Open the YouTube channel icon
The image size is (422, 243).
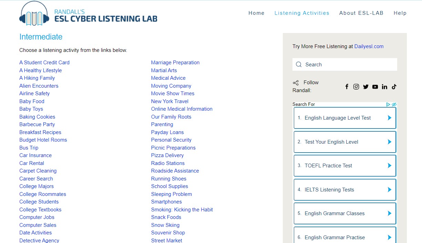pos(375,87)
